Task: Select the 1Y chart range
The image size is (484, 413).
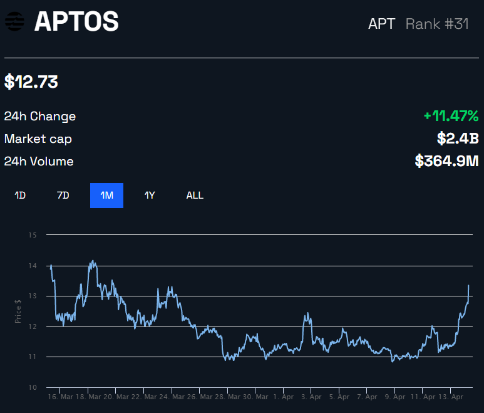Action: [x=150, y=196]
